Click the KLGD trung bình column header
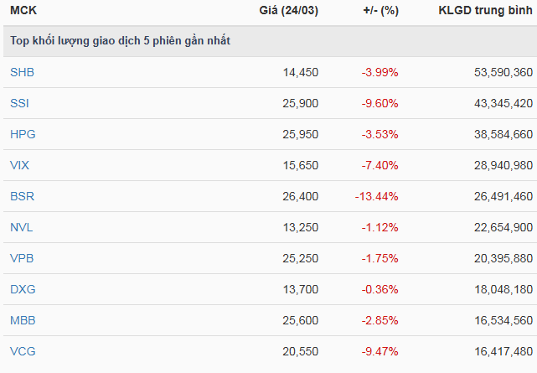 point(485,11)
